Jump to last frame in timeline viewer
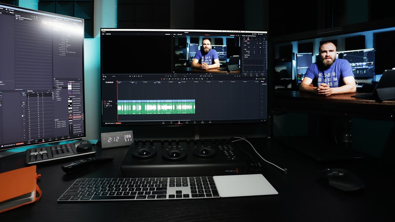 pyautogui.click(x=209, y=76)
